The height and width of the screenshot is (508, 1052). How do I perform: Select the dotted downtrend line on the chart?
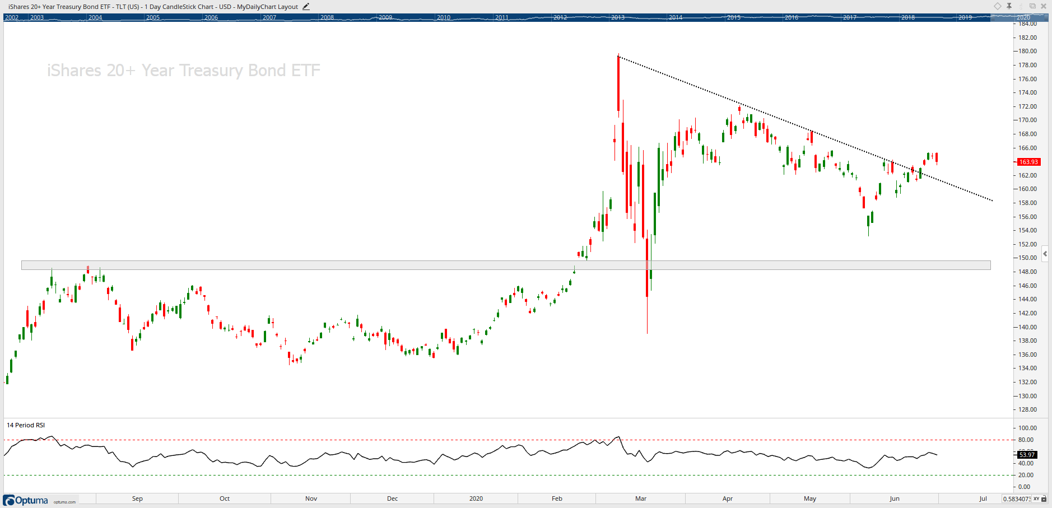[x=806, y=128]
